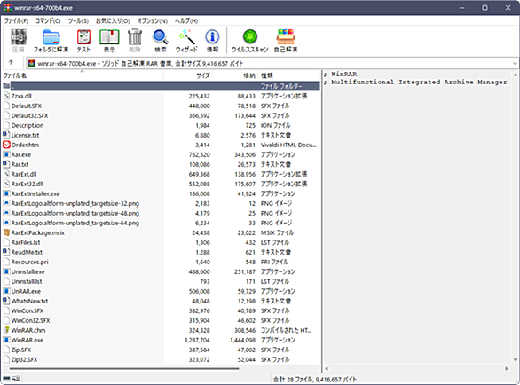Click the License.txt document icon
Viewport: 520px width, 385px height.
[6, 135]
